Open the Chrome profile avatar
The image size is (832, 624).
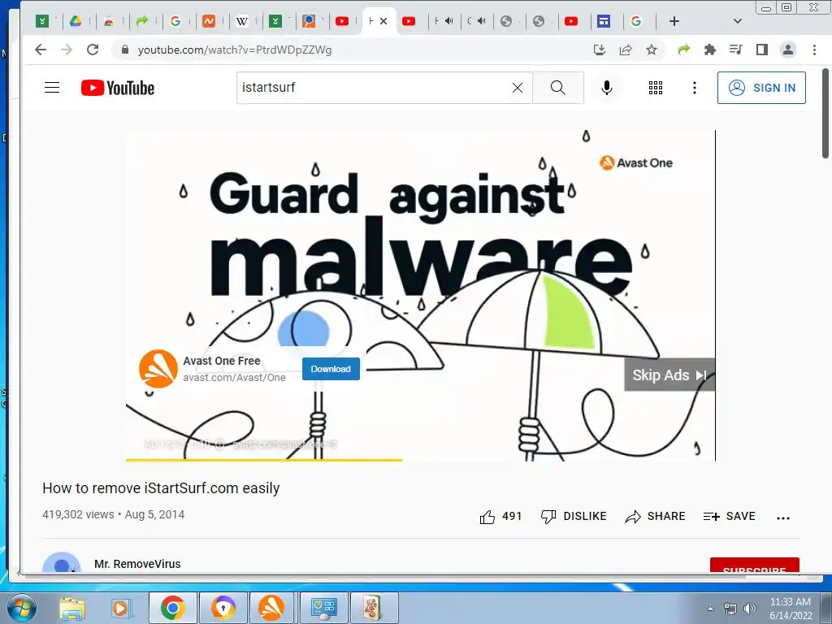pyautogui.click(x=788, y=50)
